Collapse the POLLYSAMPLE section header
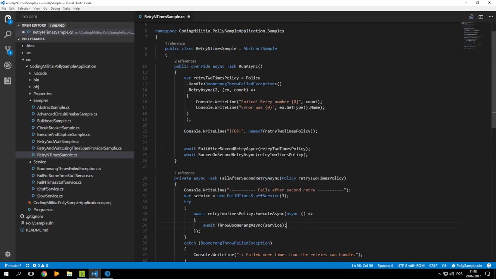This screenshot has width=496, height=279. (x=33, y=39)
